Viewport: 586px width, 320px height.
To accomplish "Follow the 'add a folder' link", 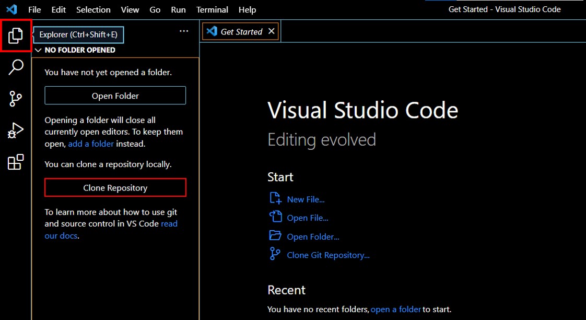I will click(91, 144).
